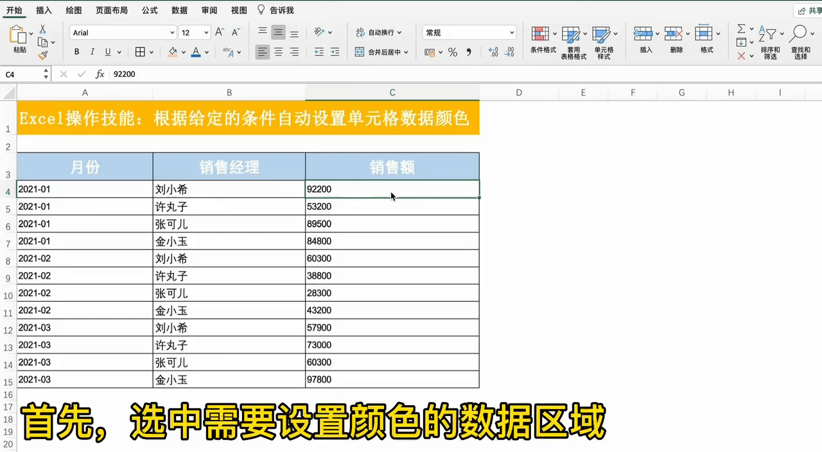Image resolution: width=822 pixels, height=452 pixels.
Task: Click the text orientation icon
Action: (319, 32)
